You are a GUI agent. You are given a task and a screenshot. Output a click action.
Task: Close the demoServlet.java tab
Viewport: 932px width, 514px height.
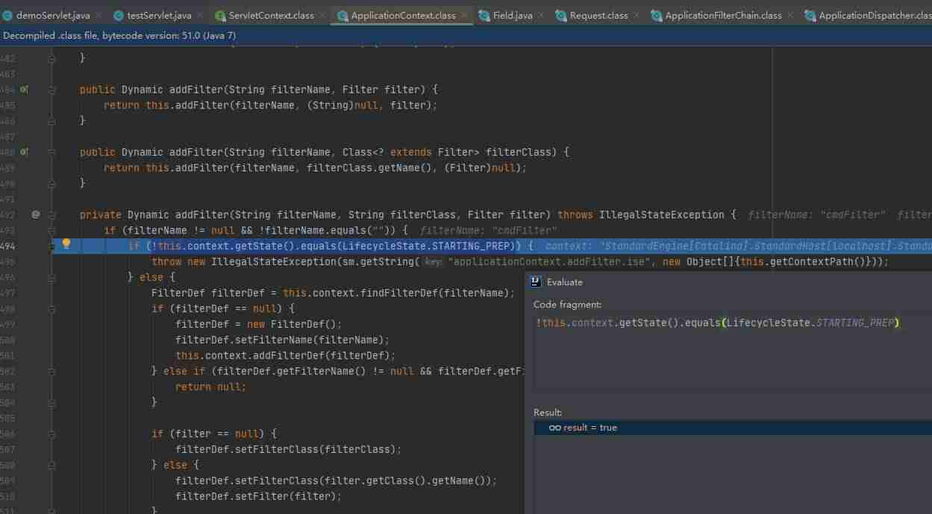pyautogui.click(x=98, y=15)
